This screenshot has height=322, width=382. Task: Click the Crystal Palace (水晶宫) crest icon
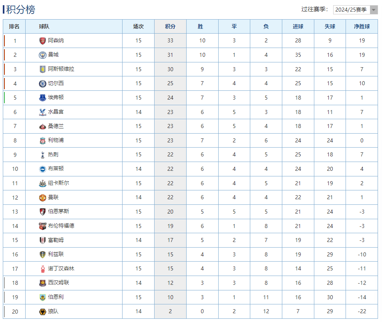(x=42, y=112)
